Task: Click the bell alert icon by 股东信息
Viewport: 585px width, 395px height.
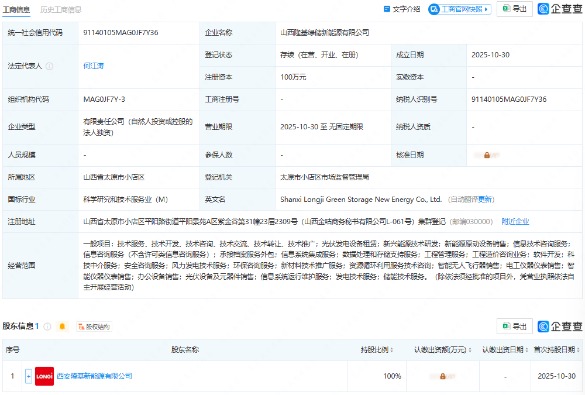Action: [63, 327]
